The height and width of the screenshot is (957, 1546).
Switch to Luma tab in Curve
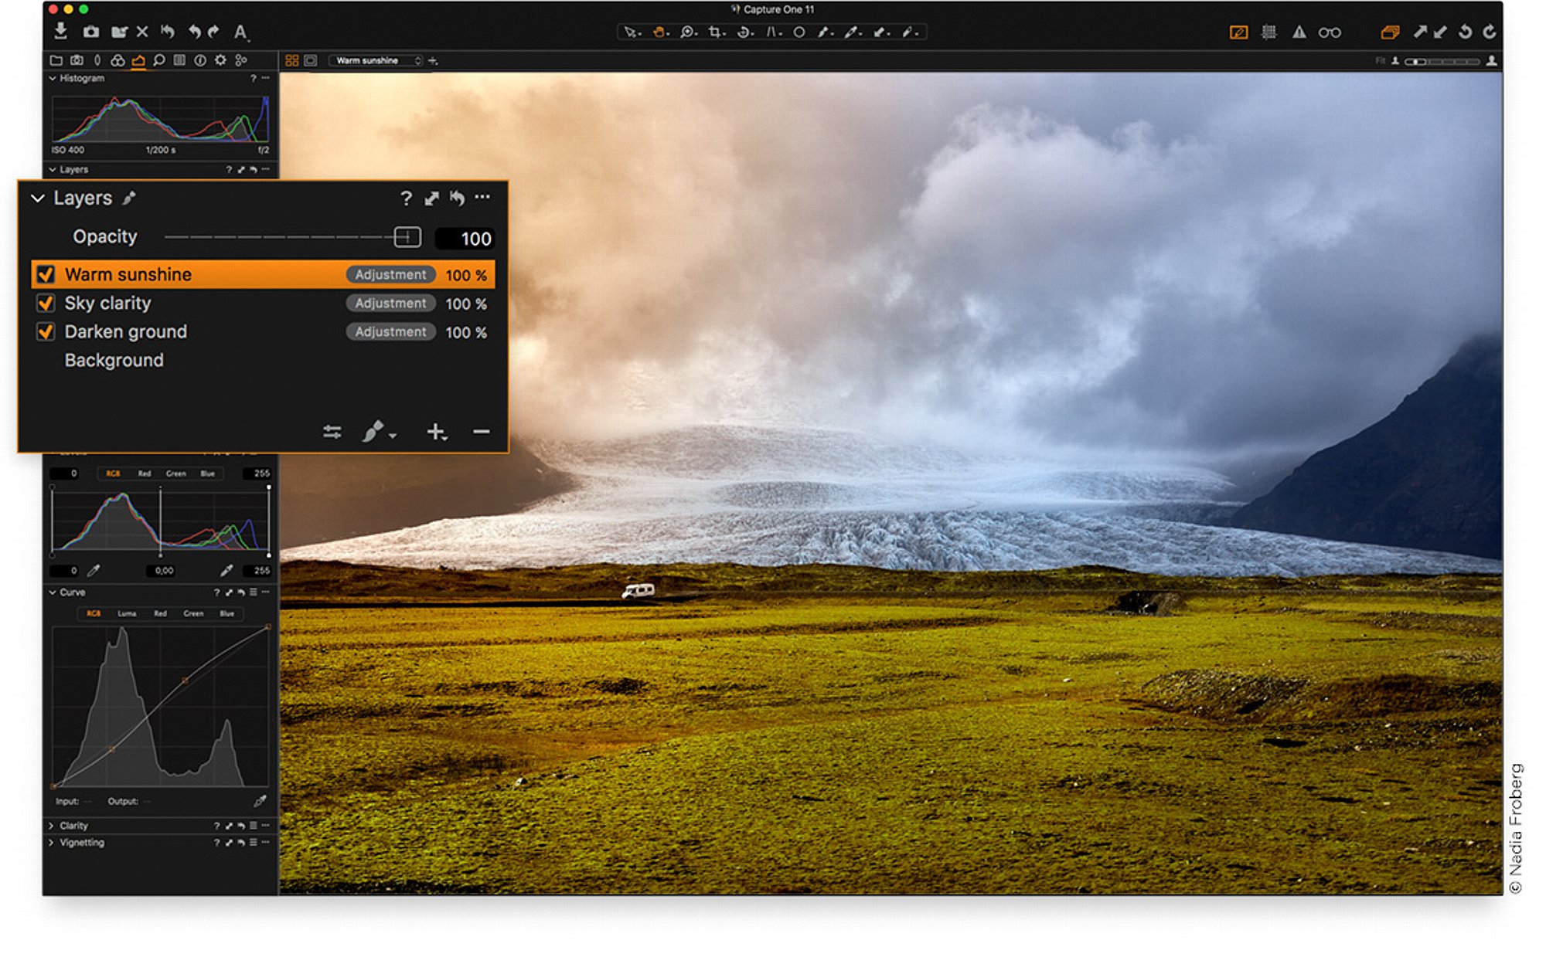pyautogui.click(x=127, y=613)
